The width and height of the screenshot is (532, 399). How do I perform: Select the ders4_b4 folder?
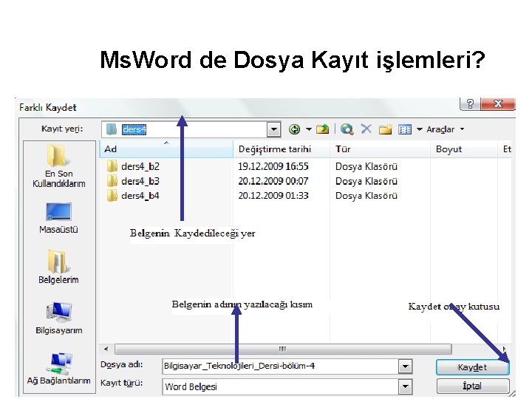pos(133,196)
